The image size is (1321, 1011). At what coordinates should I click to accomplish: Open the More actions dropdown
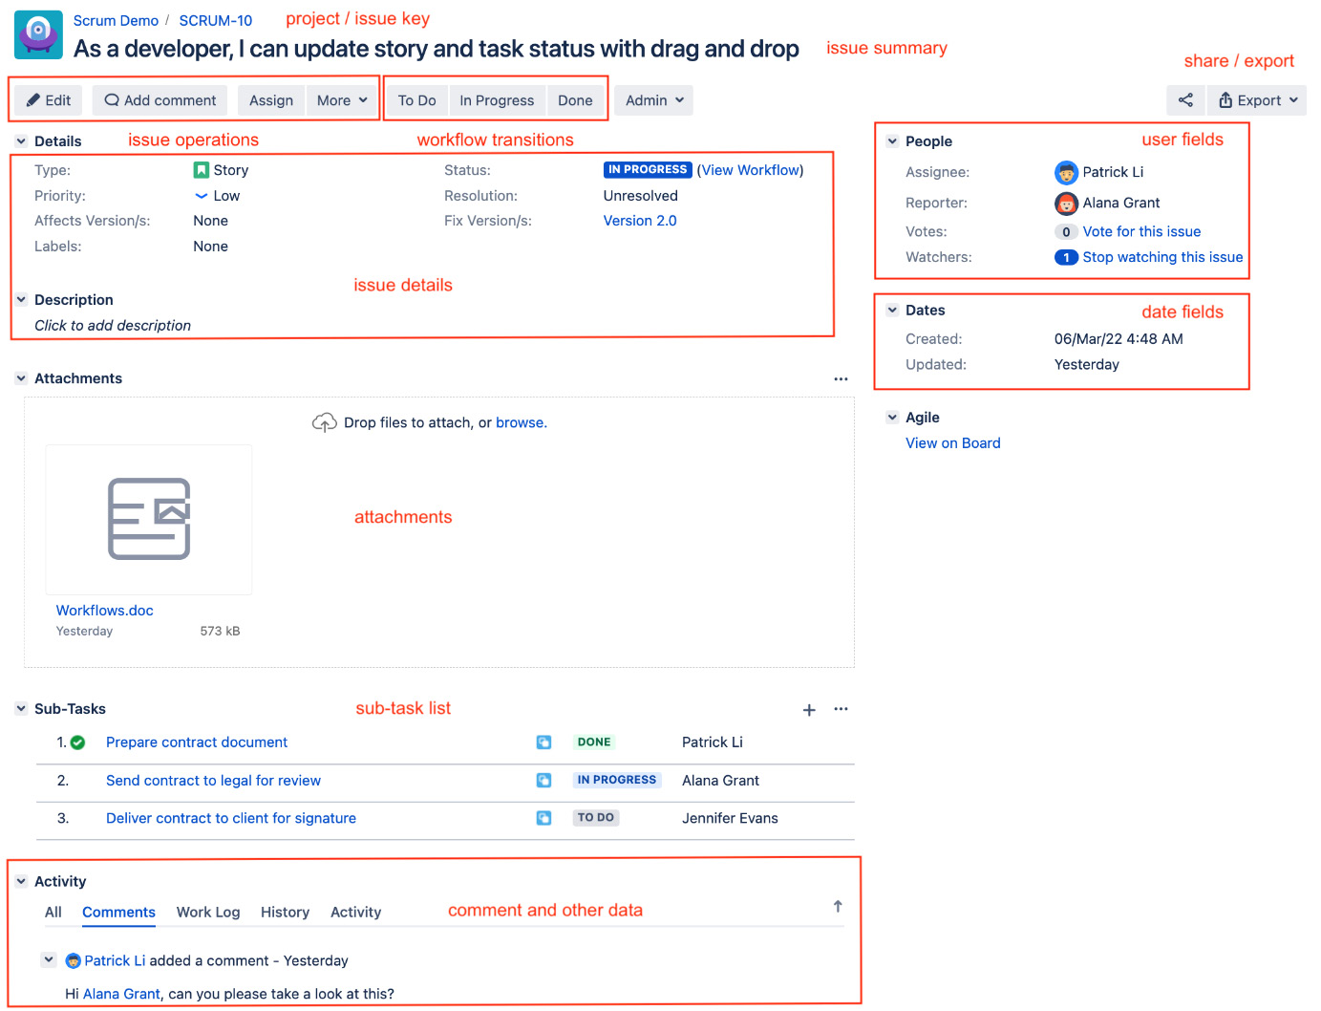click(x=341, y=99)
